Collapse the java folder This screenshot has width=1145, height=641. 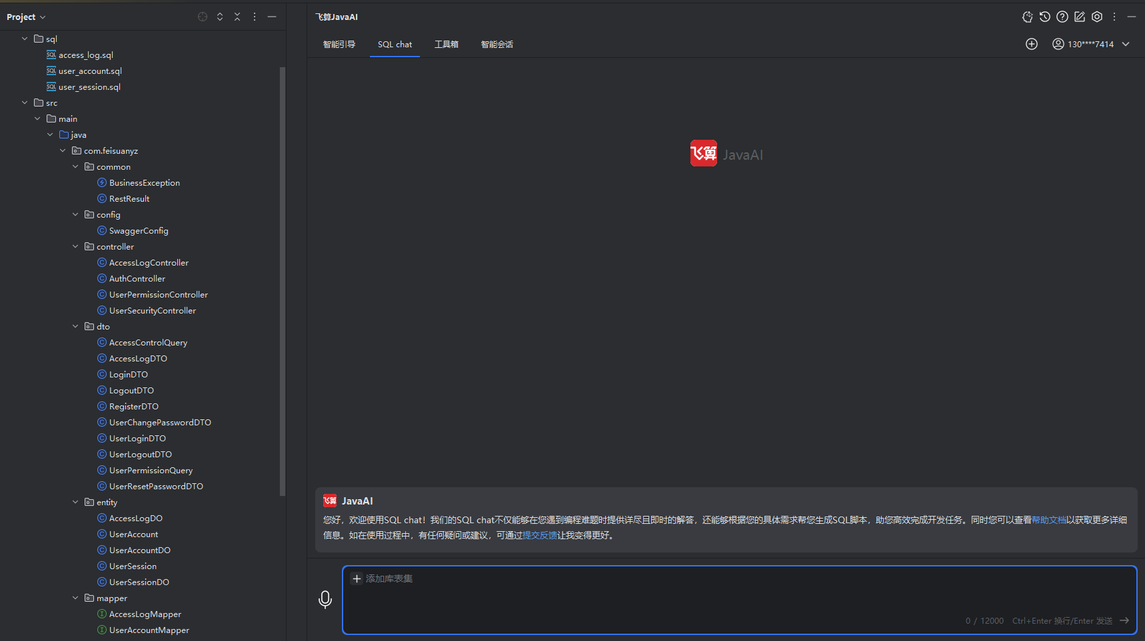[50, 134]
